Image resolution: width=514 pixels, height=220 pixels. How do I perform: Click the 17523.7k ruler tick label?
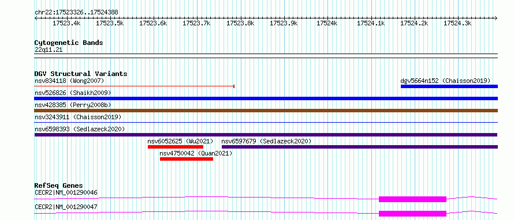click(x=197, y=24)
